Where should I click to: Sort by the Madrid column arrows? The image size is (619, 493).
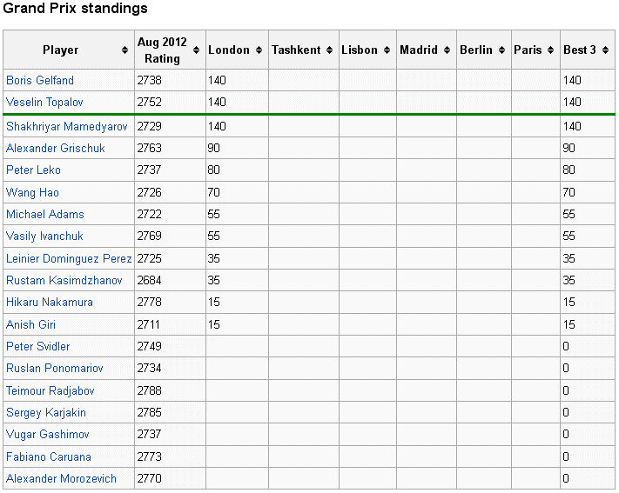point(447,50)
